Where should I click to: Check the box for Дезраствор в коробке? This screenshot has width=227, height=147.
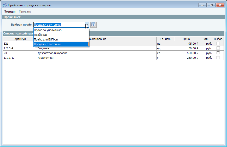[x=218, y=53]
